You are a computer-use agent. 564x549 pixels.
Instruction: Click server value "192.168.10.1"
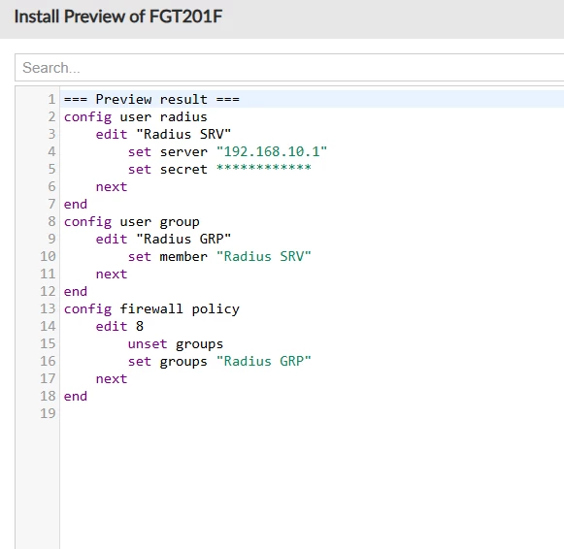click(272, 151)
